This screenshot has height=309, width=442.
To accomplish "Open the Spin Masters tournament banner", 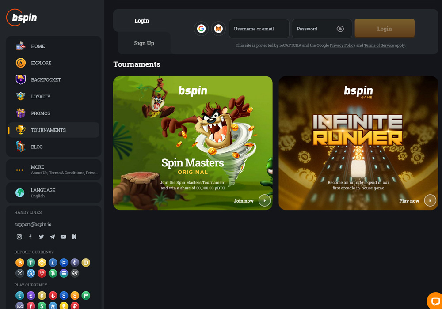I will 193,143.
